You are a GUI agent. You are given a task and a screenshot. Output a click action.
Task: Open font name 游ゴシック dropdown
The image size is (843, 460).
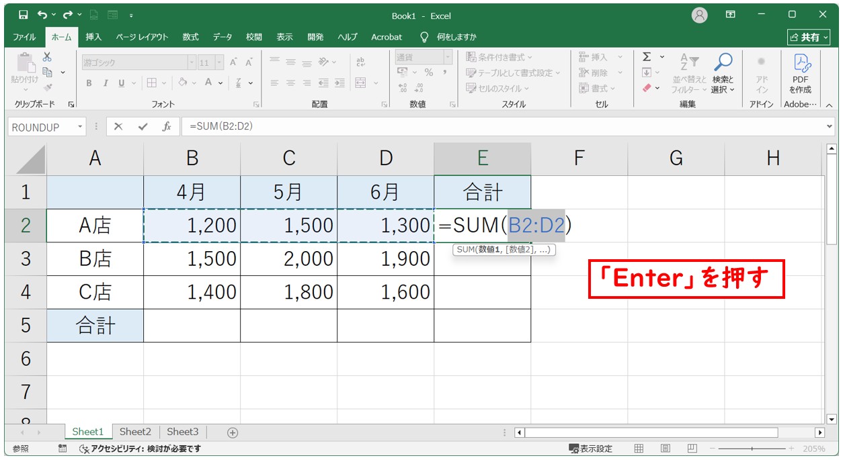coord(192,62)
